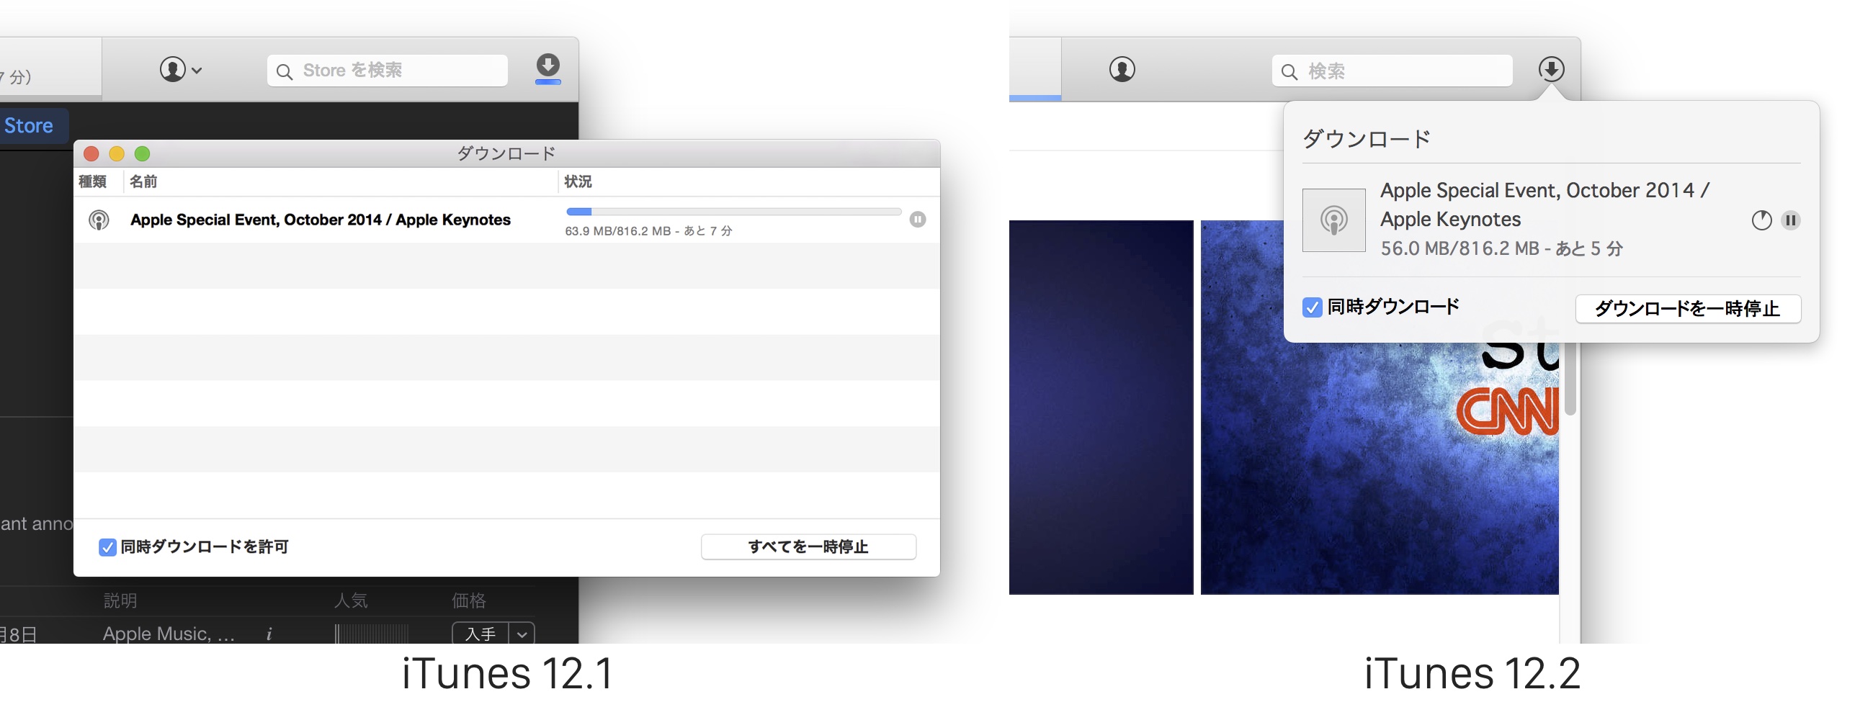Expand the dropdown arrow next to 入手
Image resolution: width=1873 pixels, height=720 pixels.
tap(522, 634)
